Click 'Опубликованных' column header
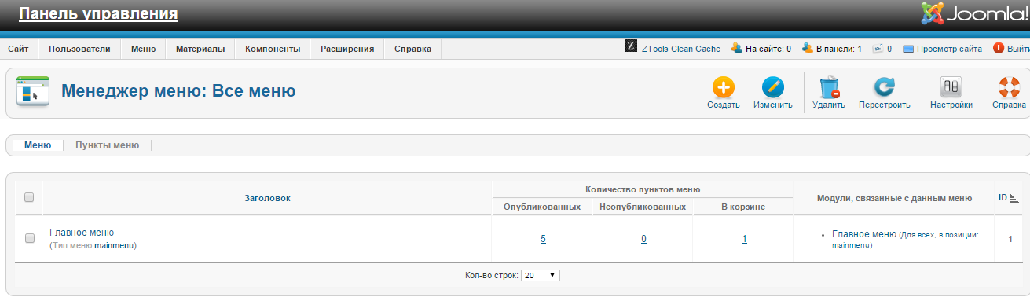 click(x=542, y=207)
